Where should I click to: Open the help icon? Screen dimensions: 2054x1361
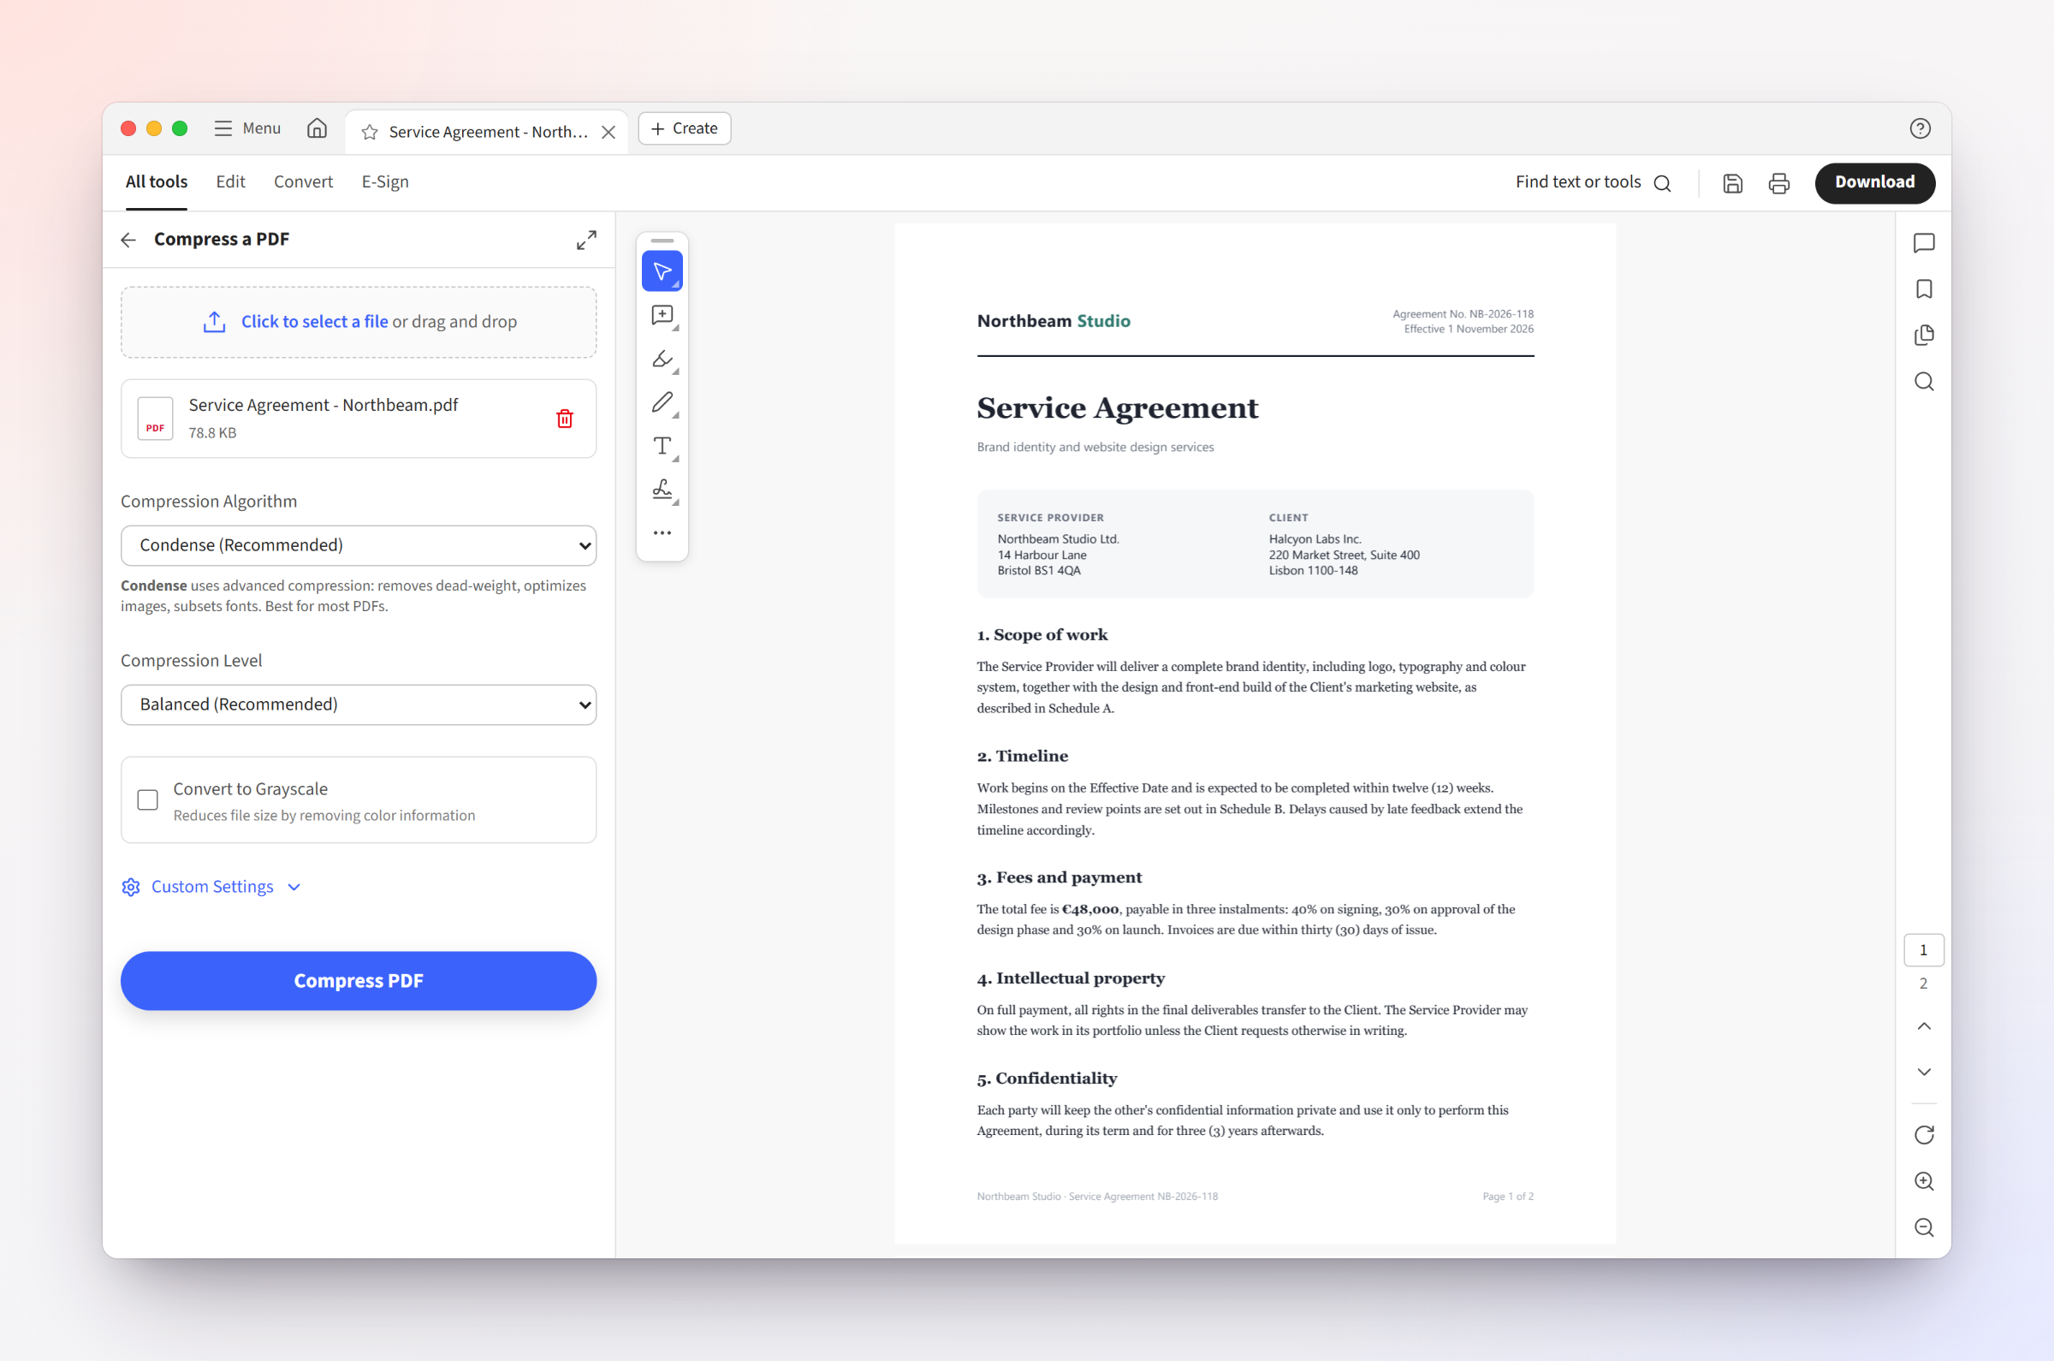click(1920, 128)
